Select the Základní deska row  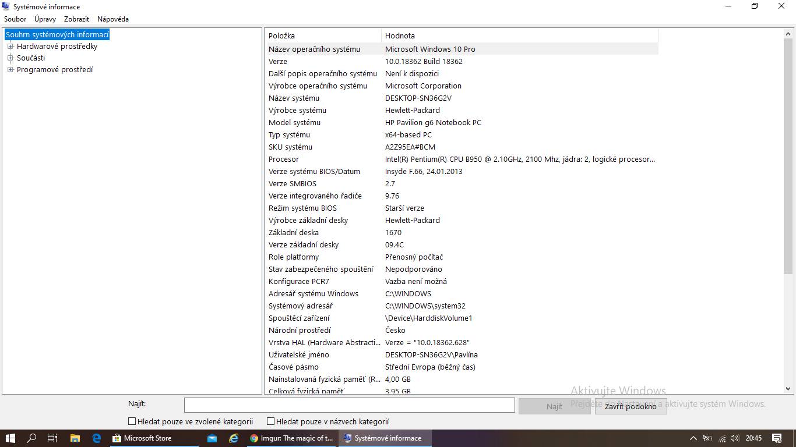(x=462, y=233)
